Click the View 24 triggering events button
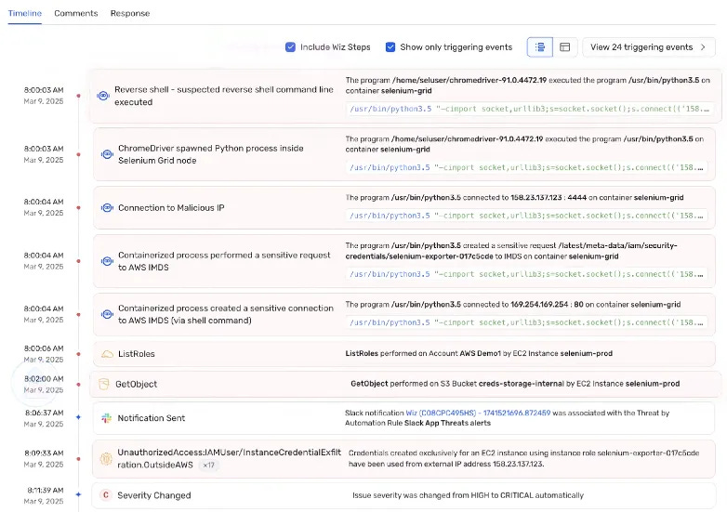Viewport: 727px width, 512px height. (649, 47)
